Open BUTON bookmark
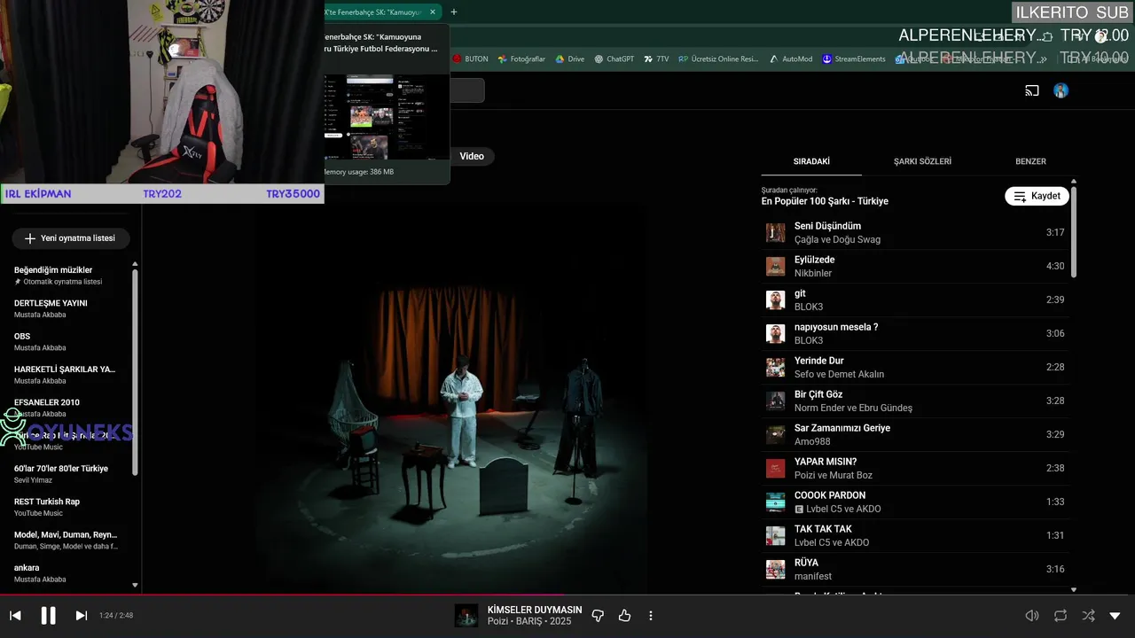Screen dimensions: 1135x638 coord(470,59)
